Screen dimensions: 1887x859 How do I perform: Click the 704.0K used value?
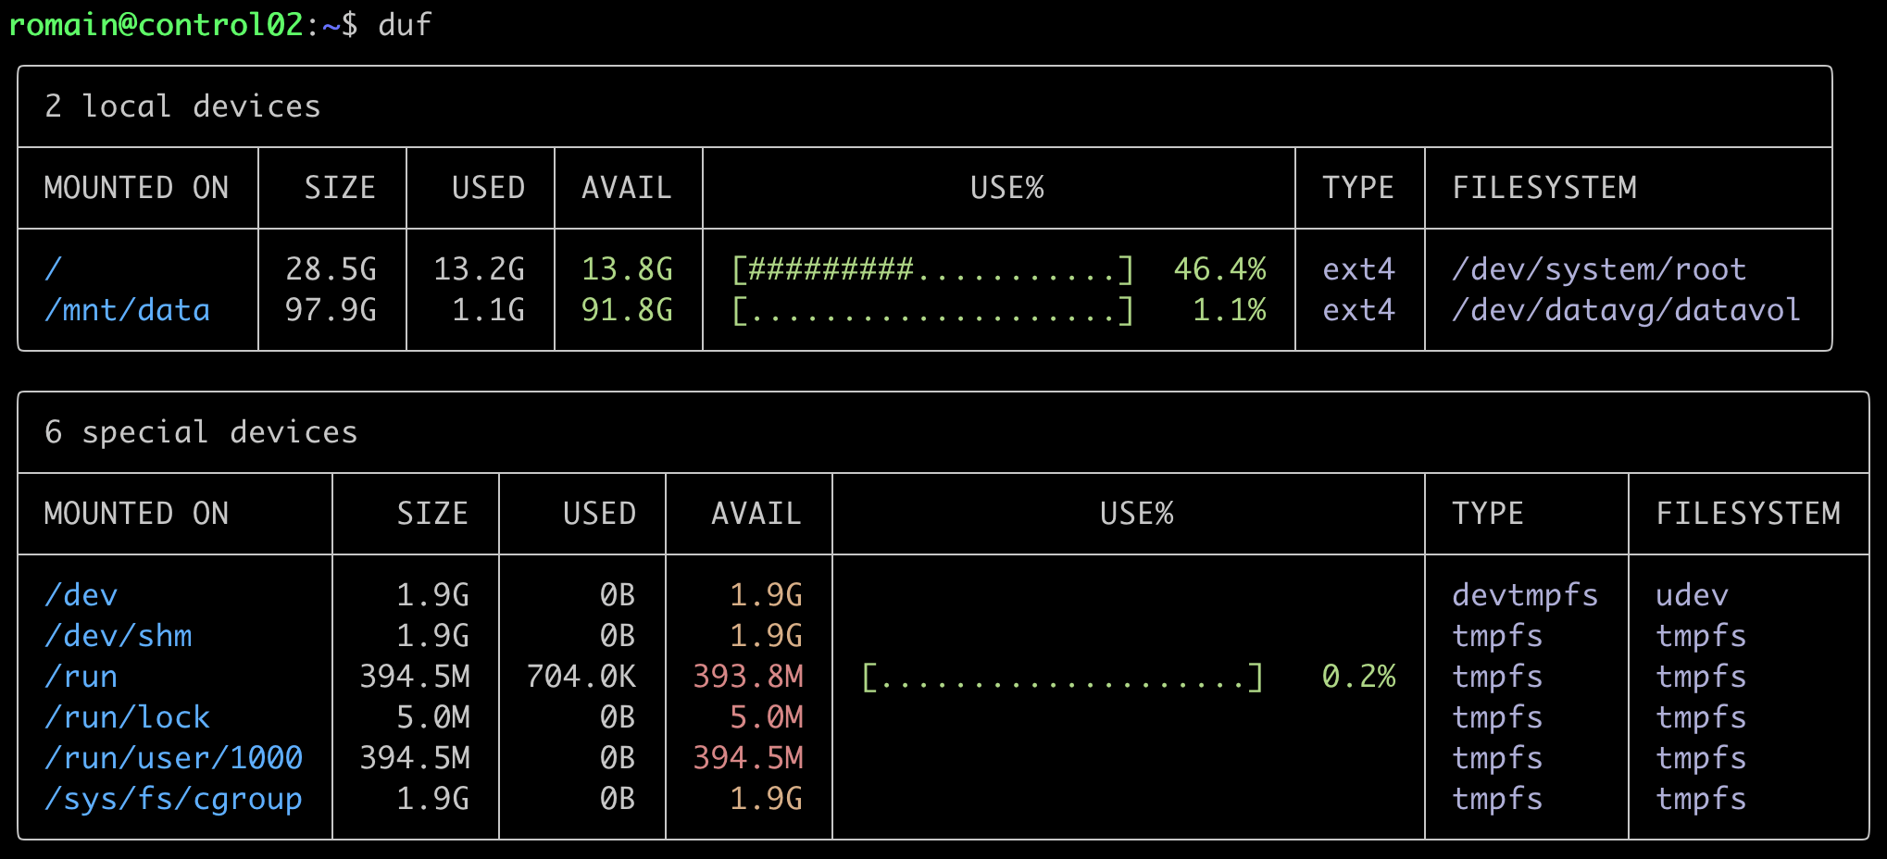coord(581,677)
